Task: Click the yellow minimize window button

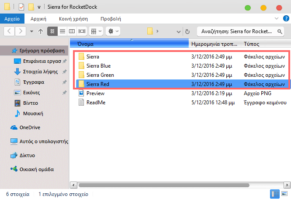Action: pyautogui.click(x=263, y=8)
